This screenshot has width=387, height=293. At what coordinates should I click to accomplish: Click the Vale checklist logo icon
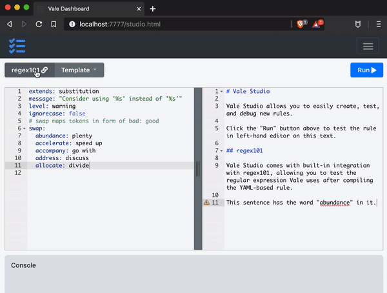(x=17, y=46)
